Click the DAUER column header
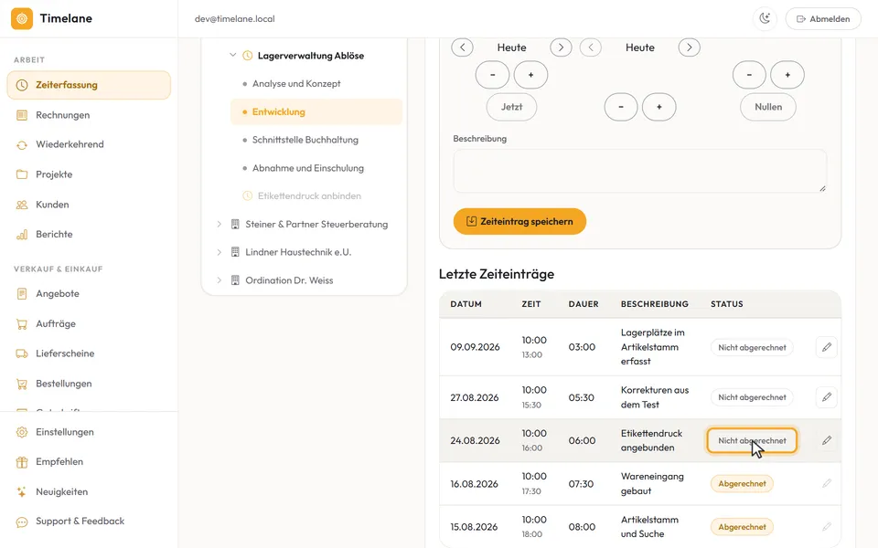This screenshot has width=878, height=548. 584,304
